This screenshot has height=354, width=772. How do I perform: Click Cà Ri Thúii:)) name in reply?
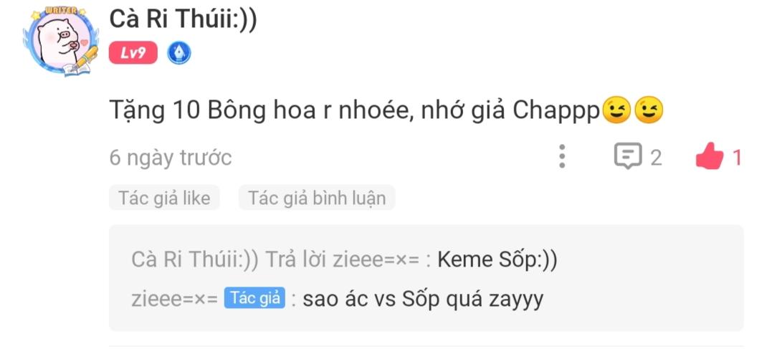(x=195, y=260)
